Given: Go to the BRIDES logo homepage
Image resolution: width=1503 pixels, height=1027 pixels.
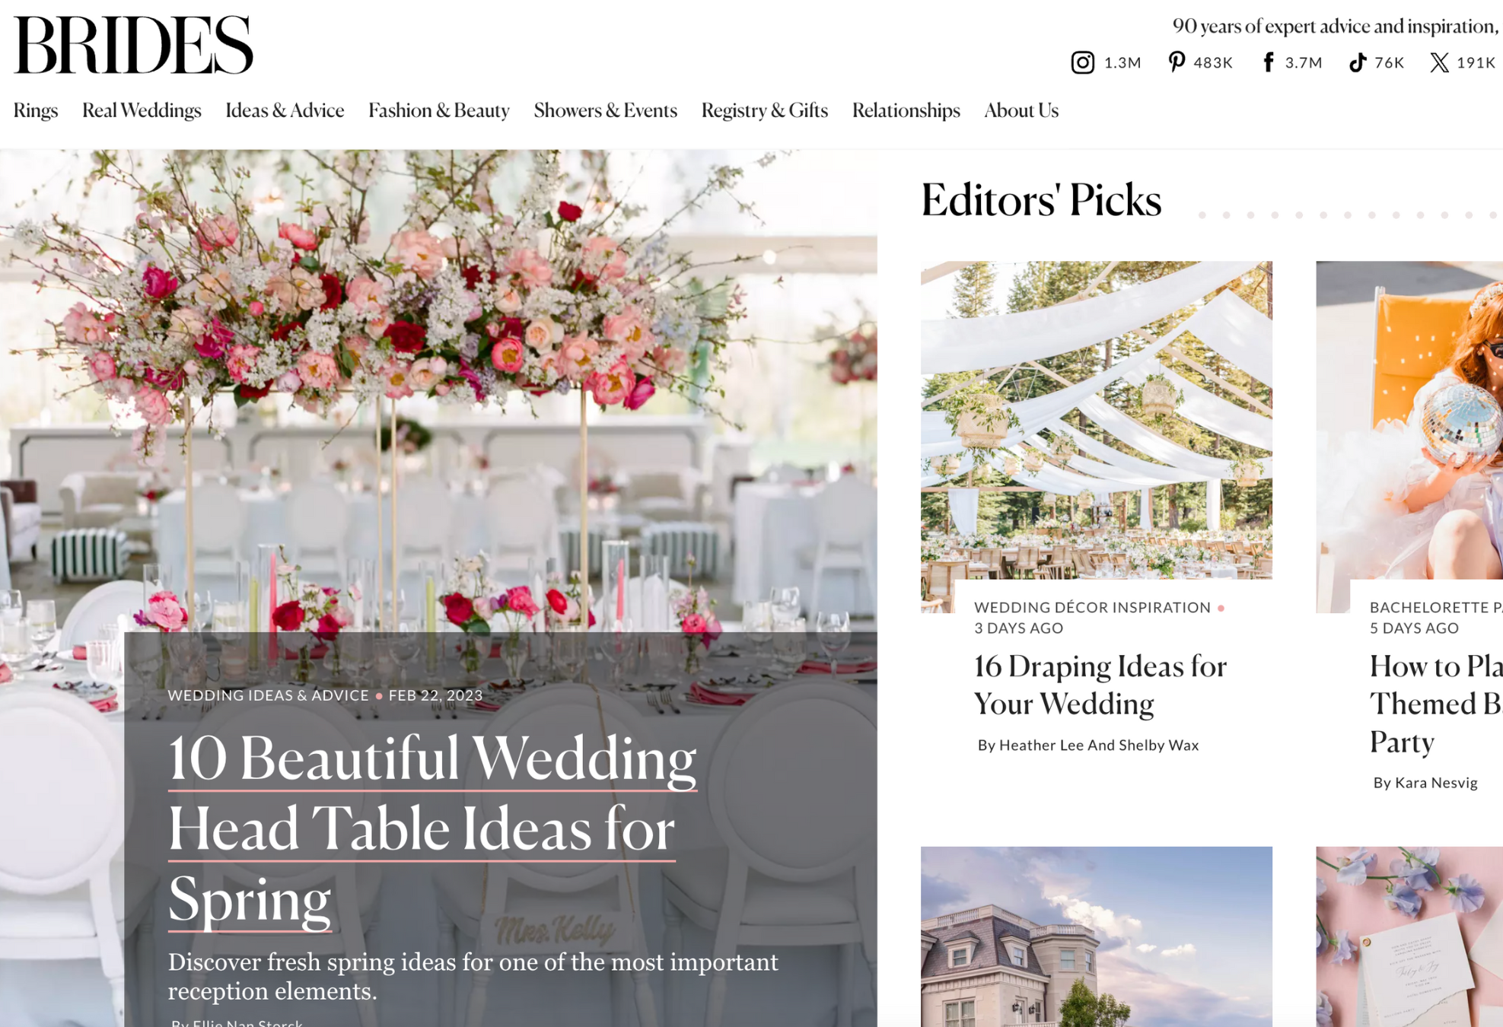Looking at the screenshot, I should [133, 45].
